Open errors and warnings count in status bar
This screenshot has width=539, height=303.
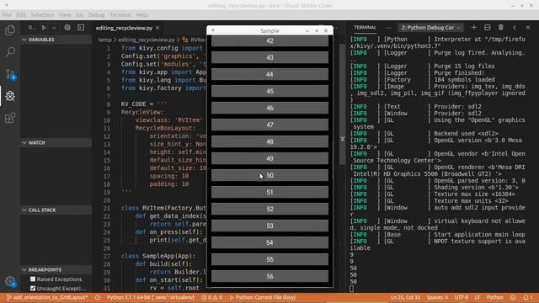coord(211,297)
